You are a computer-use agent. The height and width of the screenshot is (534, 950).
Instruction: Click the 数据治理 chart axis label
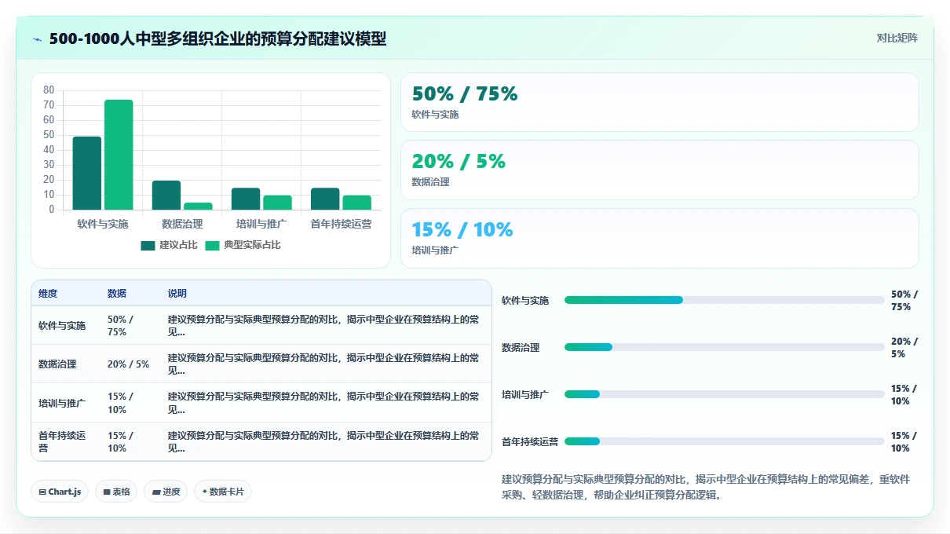pos(182,224)
